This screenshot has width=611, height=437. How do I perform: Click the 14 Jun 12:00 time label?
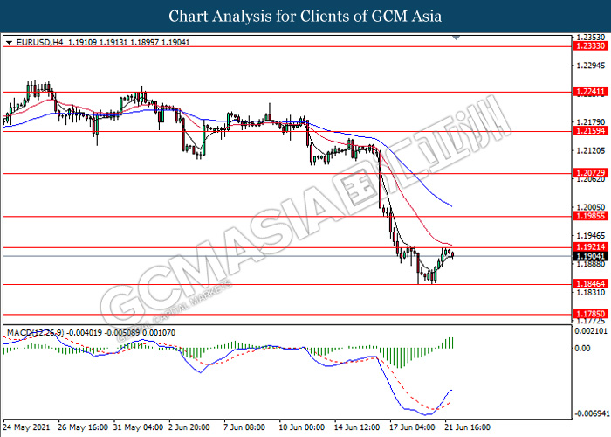(357, 427)
